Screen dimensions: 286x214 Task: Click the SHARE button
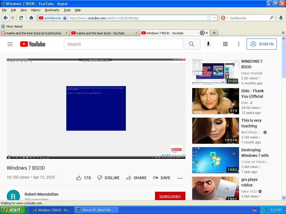tap(136, 178)
